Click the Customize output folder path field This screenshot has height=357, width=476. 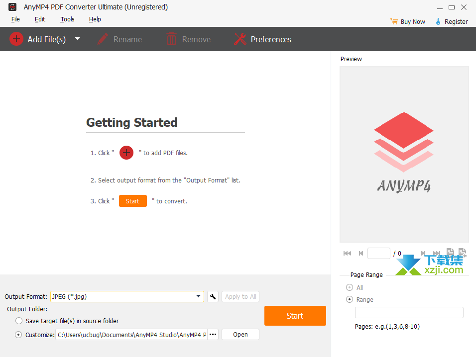131,335
